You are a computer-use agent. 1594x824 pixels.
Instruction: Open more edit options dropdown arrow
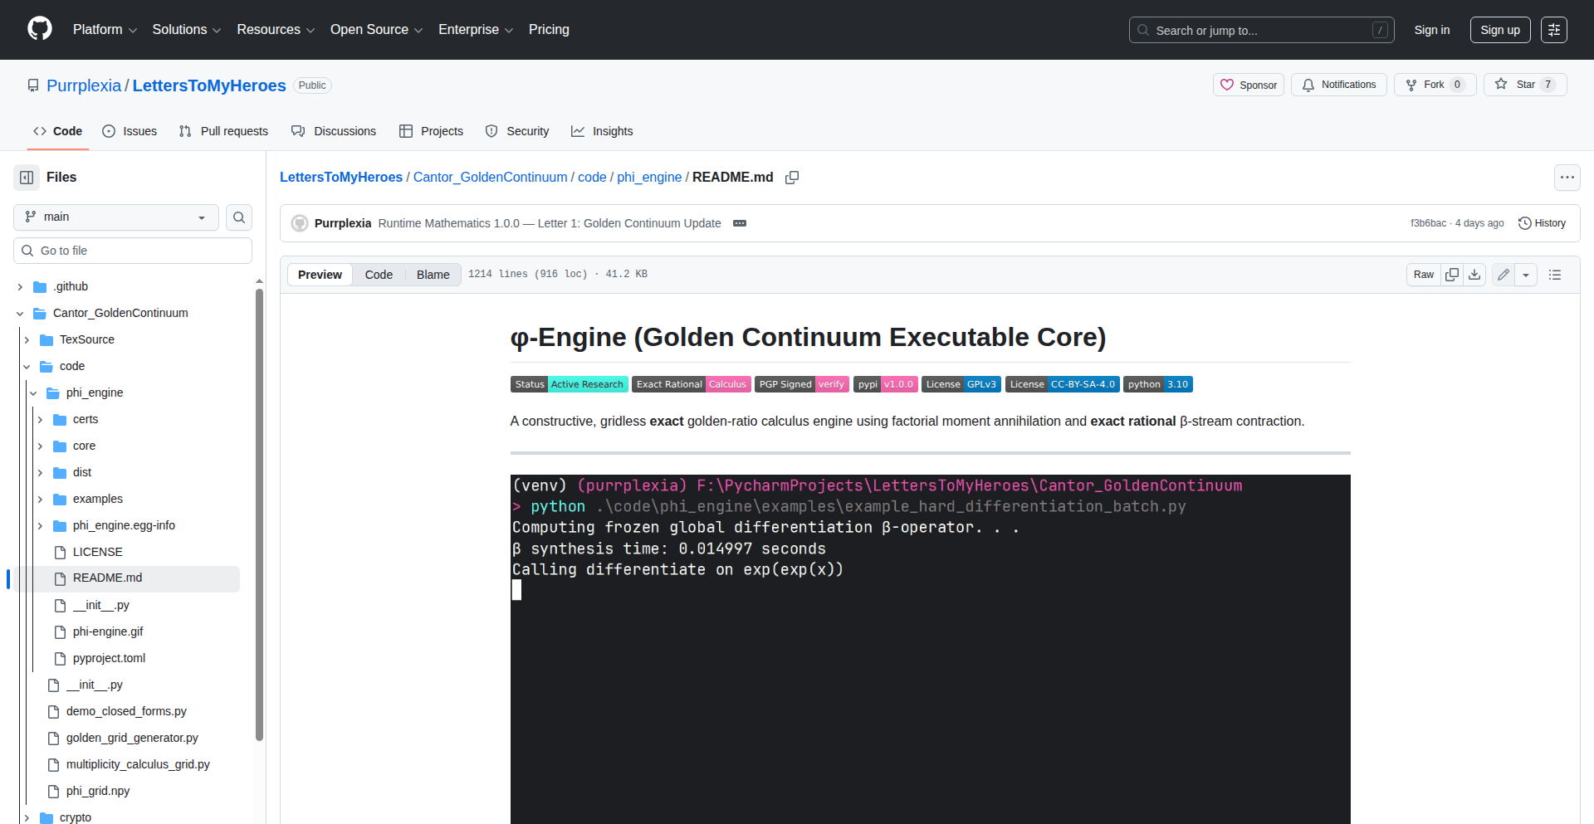1526,275
